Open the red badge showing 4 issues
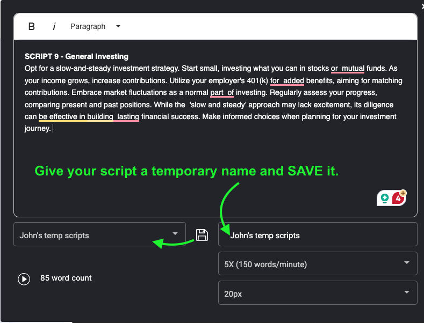This screenshot has width=424, height=323. coord(398,199)
